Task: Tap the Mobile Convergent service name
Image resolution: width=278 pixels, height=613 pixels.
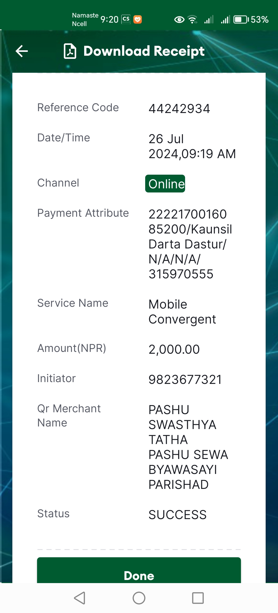Action: (182, 312)
